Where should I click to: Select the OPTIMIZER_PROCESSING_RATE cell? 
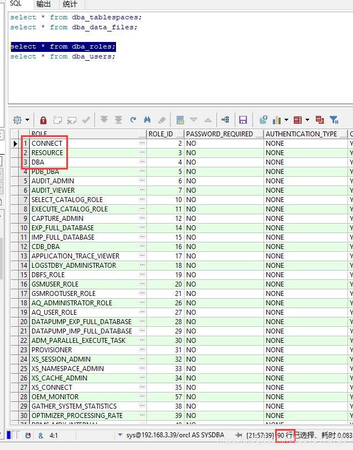pyautogui.click(x=88, y=416)
